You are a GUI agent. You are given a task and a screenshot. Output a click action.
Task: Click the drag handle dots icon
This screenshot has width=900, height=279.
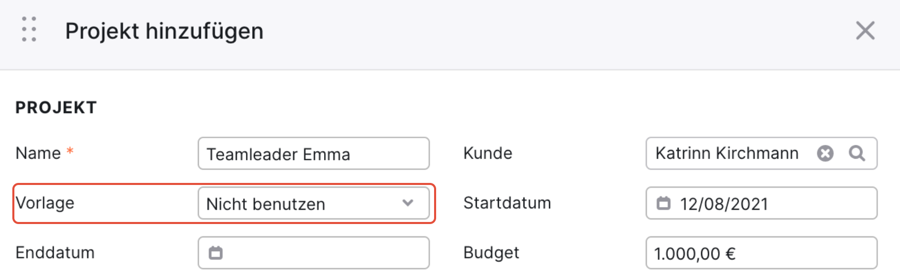(x=29, y=29)
